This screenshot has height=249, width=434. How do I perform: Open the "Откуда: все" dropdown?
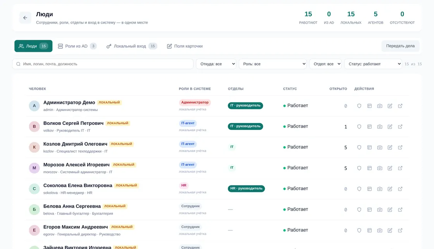[216, 64]
